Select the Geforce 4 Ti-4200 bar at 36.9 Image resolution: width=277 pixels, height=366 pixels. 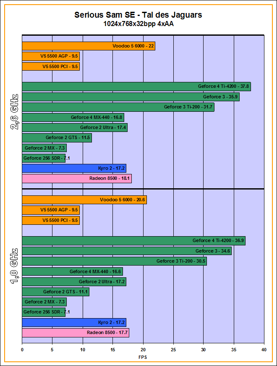(133, 241)
